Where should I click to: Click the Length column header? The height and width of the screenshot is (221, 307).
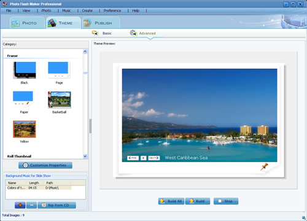coord(35,183)
